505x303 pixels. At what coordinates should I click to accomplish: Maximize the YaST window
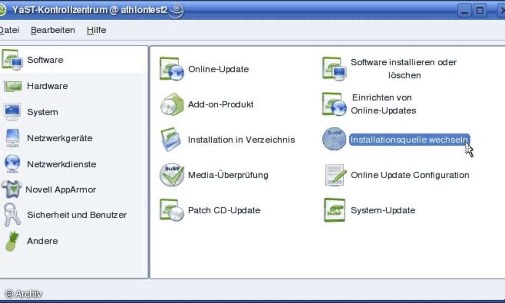point(479,11)
